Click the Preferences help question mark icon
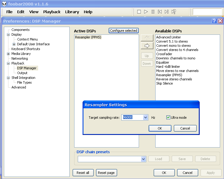This screenshot has height=179, width=224. tap(214, 21)
